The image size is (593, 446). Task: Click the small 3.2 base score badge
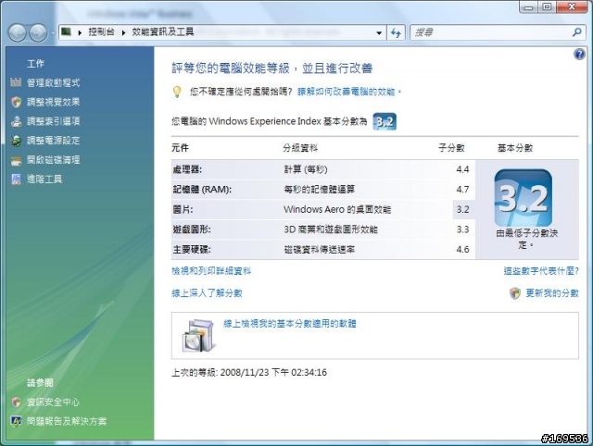pos(385,121)
